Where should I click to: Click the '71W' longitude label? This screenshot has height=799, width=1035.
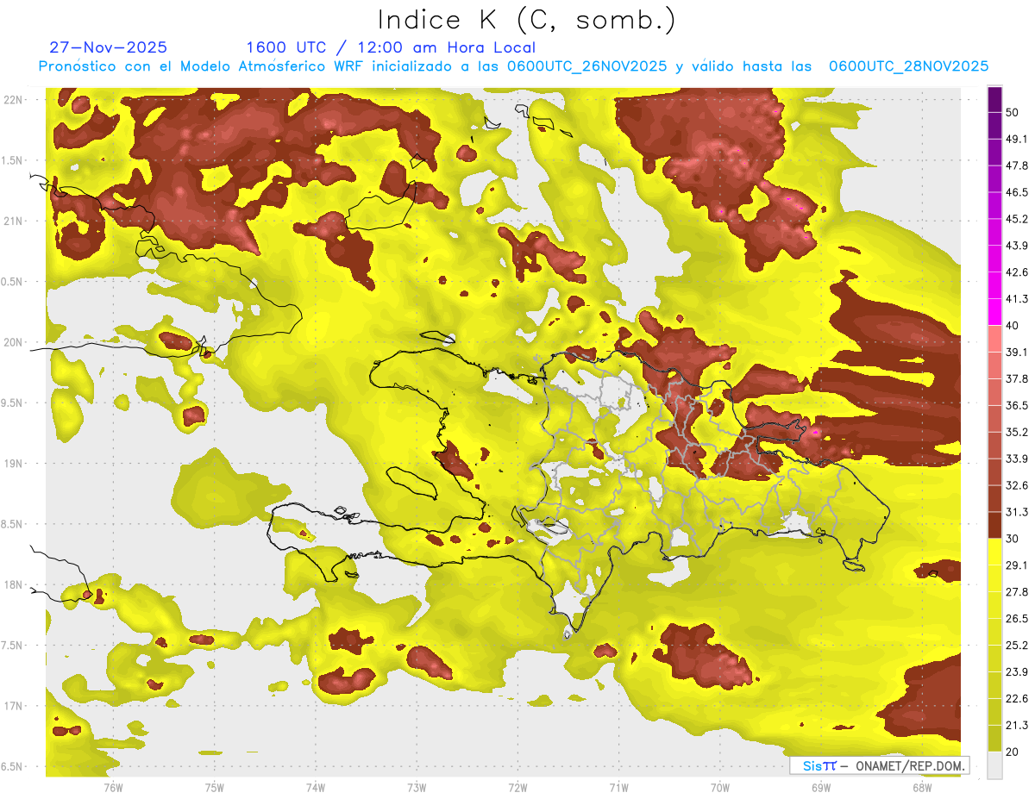pyautogui.click(x=618, y=788)
